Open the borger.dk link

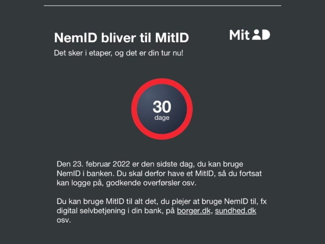pos(193,211)
